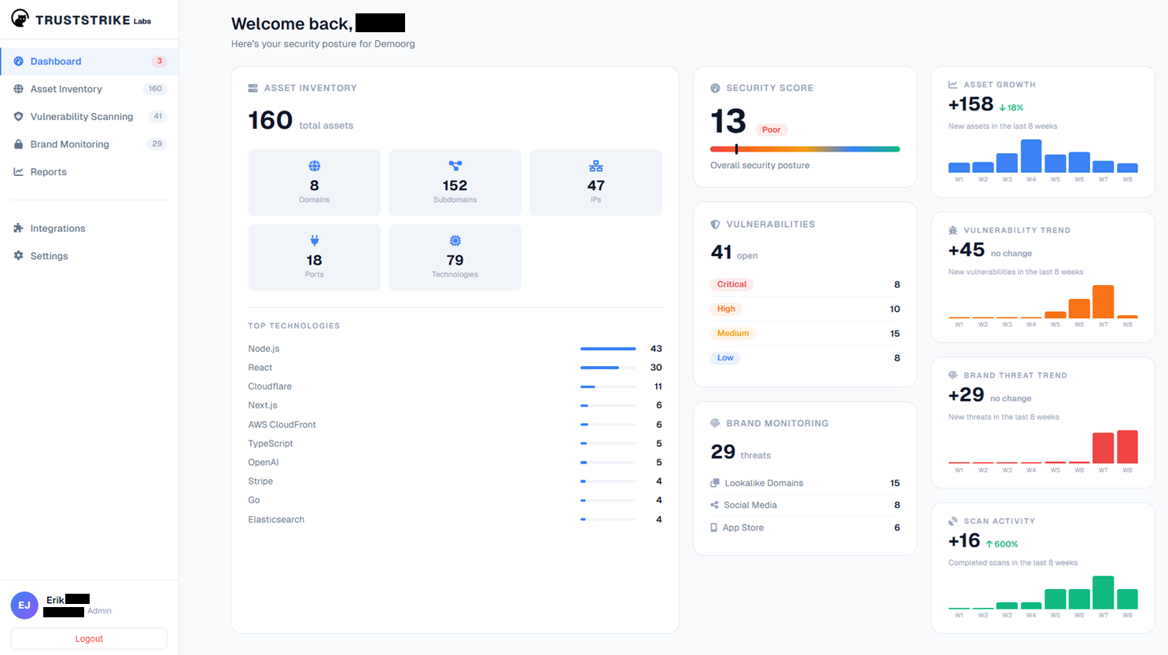The height and width of the screenshot is (655, 1168).
Task: Click the Elasticsearch technology row
Action: click(x=455, y=519)
